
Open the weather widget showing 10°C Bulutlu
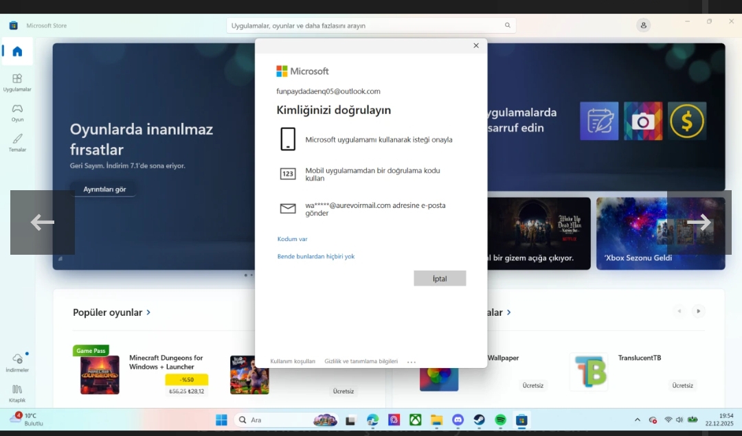click(x=27, y=420)
